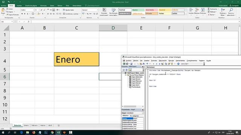Image resolution: width=241 pixels, height=135 pixels.
Task: Click Windows Start button on taskbar
Action: [x=3, y=132]
